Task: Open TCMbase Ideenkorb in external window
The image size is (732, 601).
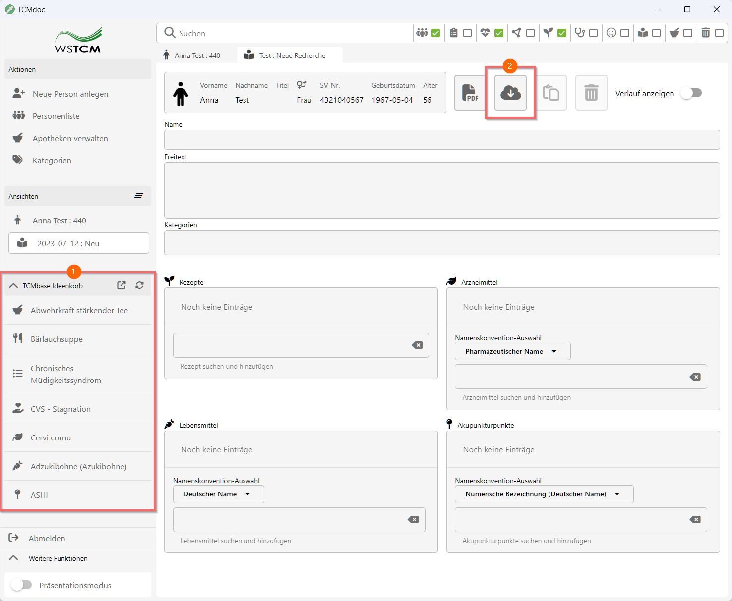Action: pyautogui.click(x=122, y=285)
